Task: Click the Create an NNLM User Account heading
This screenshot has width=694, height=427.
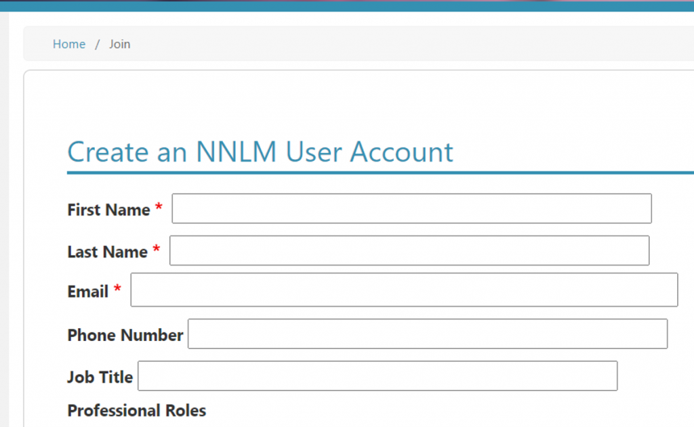Action: coord(260,152)
